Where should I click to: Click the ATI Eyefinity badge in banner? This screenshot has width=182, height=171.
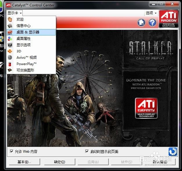point(146,108)
